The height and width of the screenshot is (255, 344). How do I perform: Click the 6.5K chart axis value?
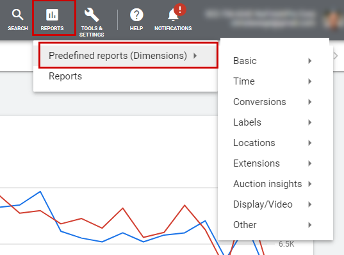[x=286, y=244]
